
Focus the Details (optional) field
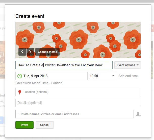pos(78,103)
